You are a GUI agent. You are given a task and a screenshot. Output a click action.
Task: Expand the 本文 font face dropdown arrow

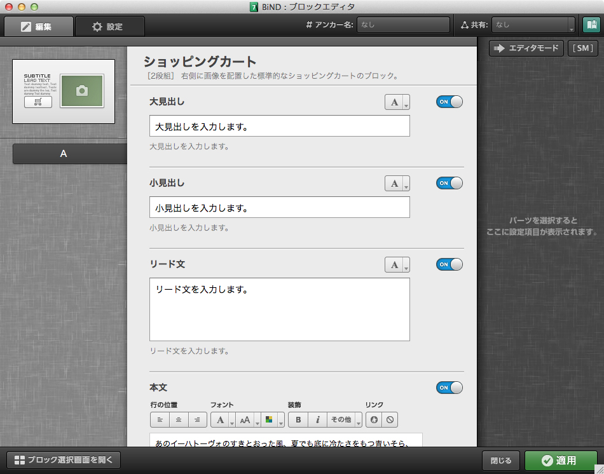pos(232,420)
